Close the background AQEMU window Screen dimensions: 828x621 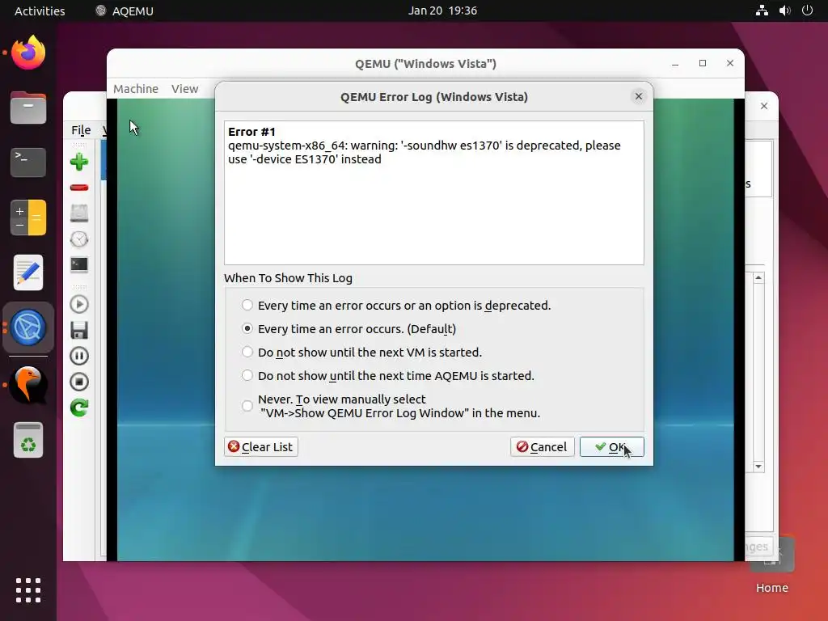(763, 106)
